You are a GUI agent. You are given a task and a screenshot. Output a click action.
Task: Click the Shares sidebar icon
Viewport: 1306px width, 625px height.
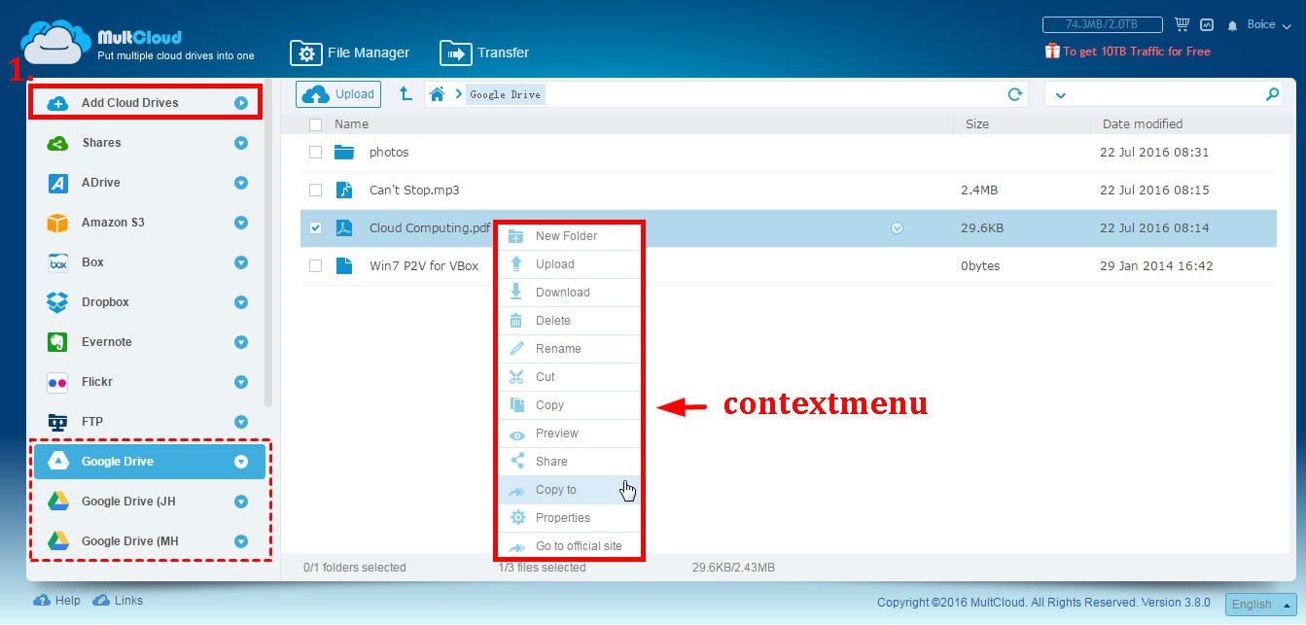[x=57, y=143]
